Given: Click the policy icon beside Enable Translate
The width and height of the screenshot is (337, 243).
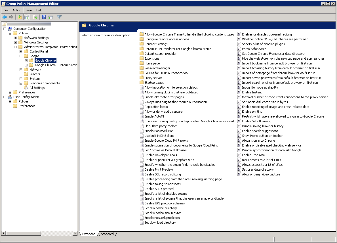Looking at the screenshot, I should click(x=239, y=155).
